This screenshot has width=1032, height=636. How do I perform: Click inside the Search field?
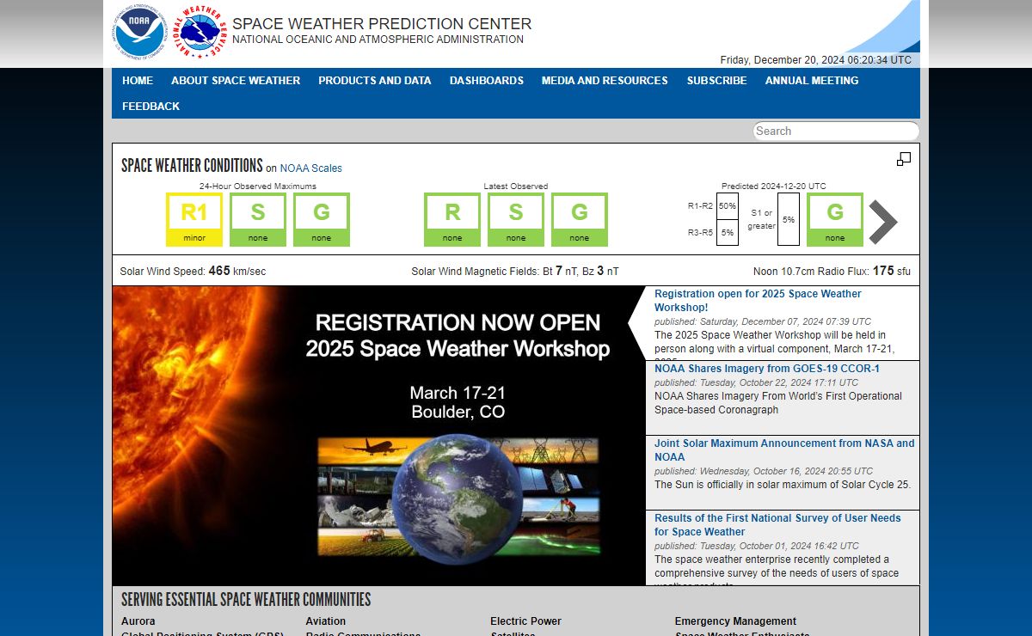click(835, 131)
